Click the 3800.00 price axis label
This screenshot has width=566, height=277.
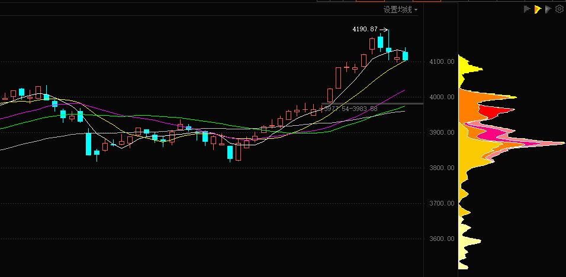tap(442, 168)
